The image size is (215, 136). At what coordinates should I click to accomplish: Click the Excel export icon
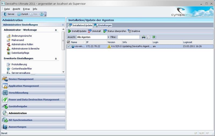coord(154,37)
